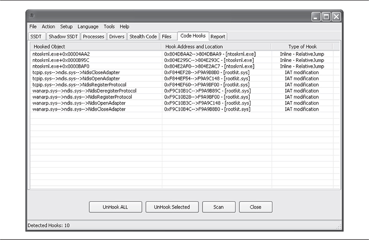Open the Report tab
The image size is (369, 240).
(x=218, y=36)
